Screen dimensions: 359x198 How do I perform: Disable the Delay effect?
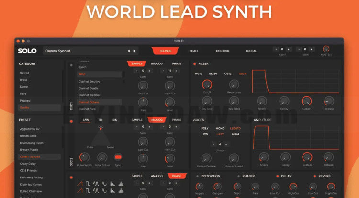point(278,176)
